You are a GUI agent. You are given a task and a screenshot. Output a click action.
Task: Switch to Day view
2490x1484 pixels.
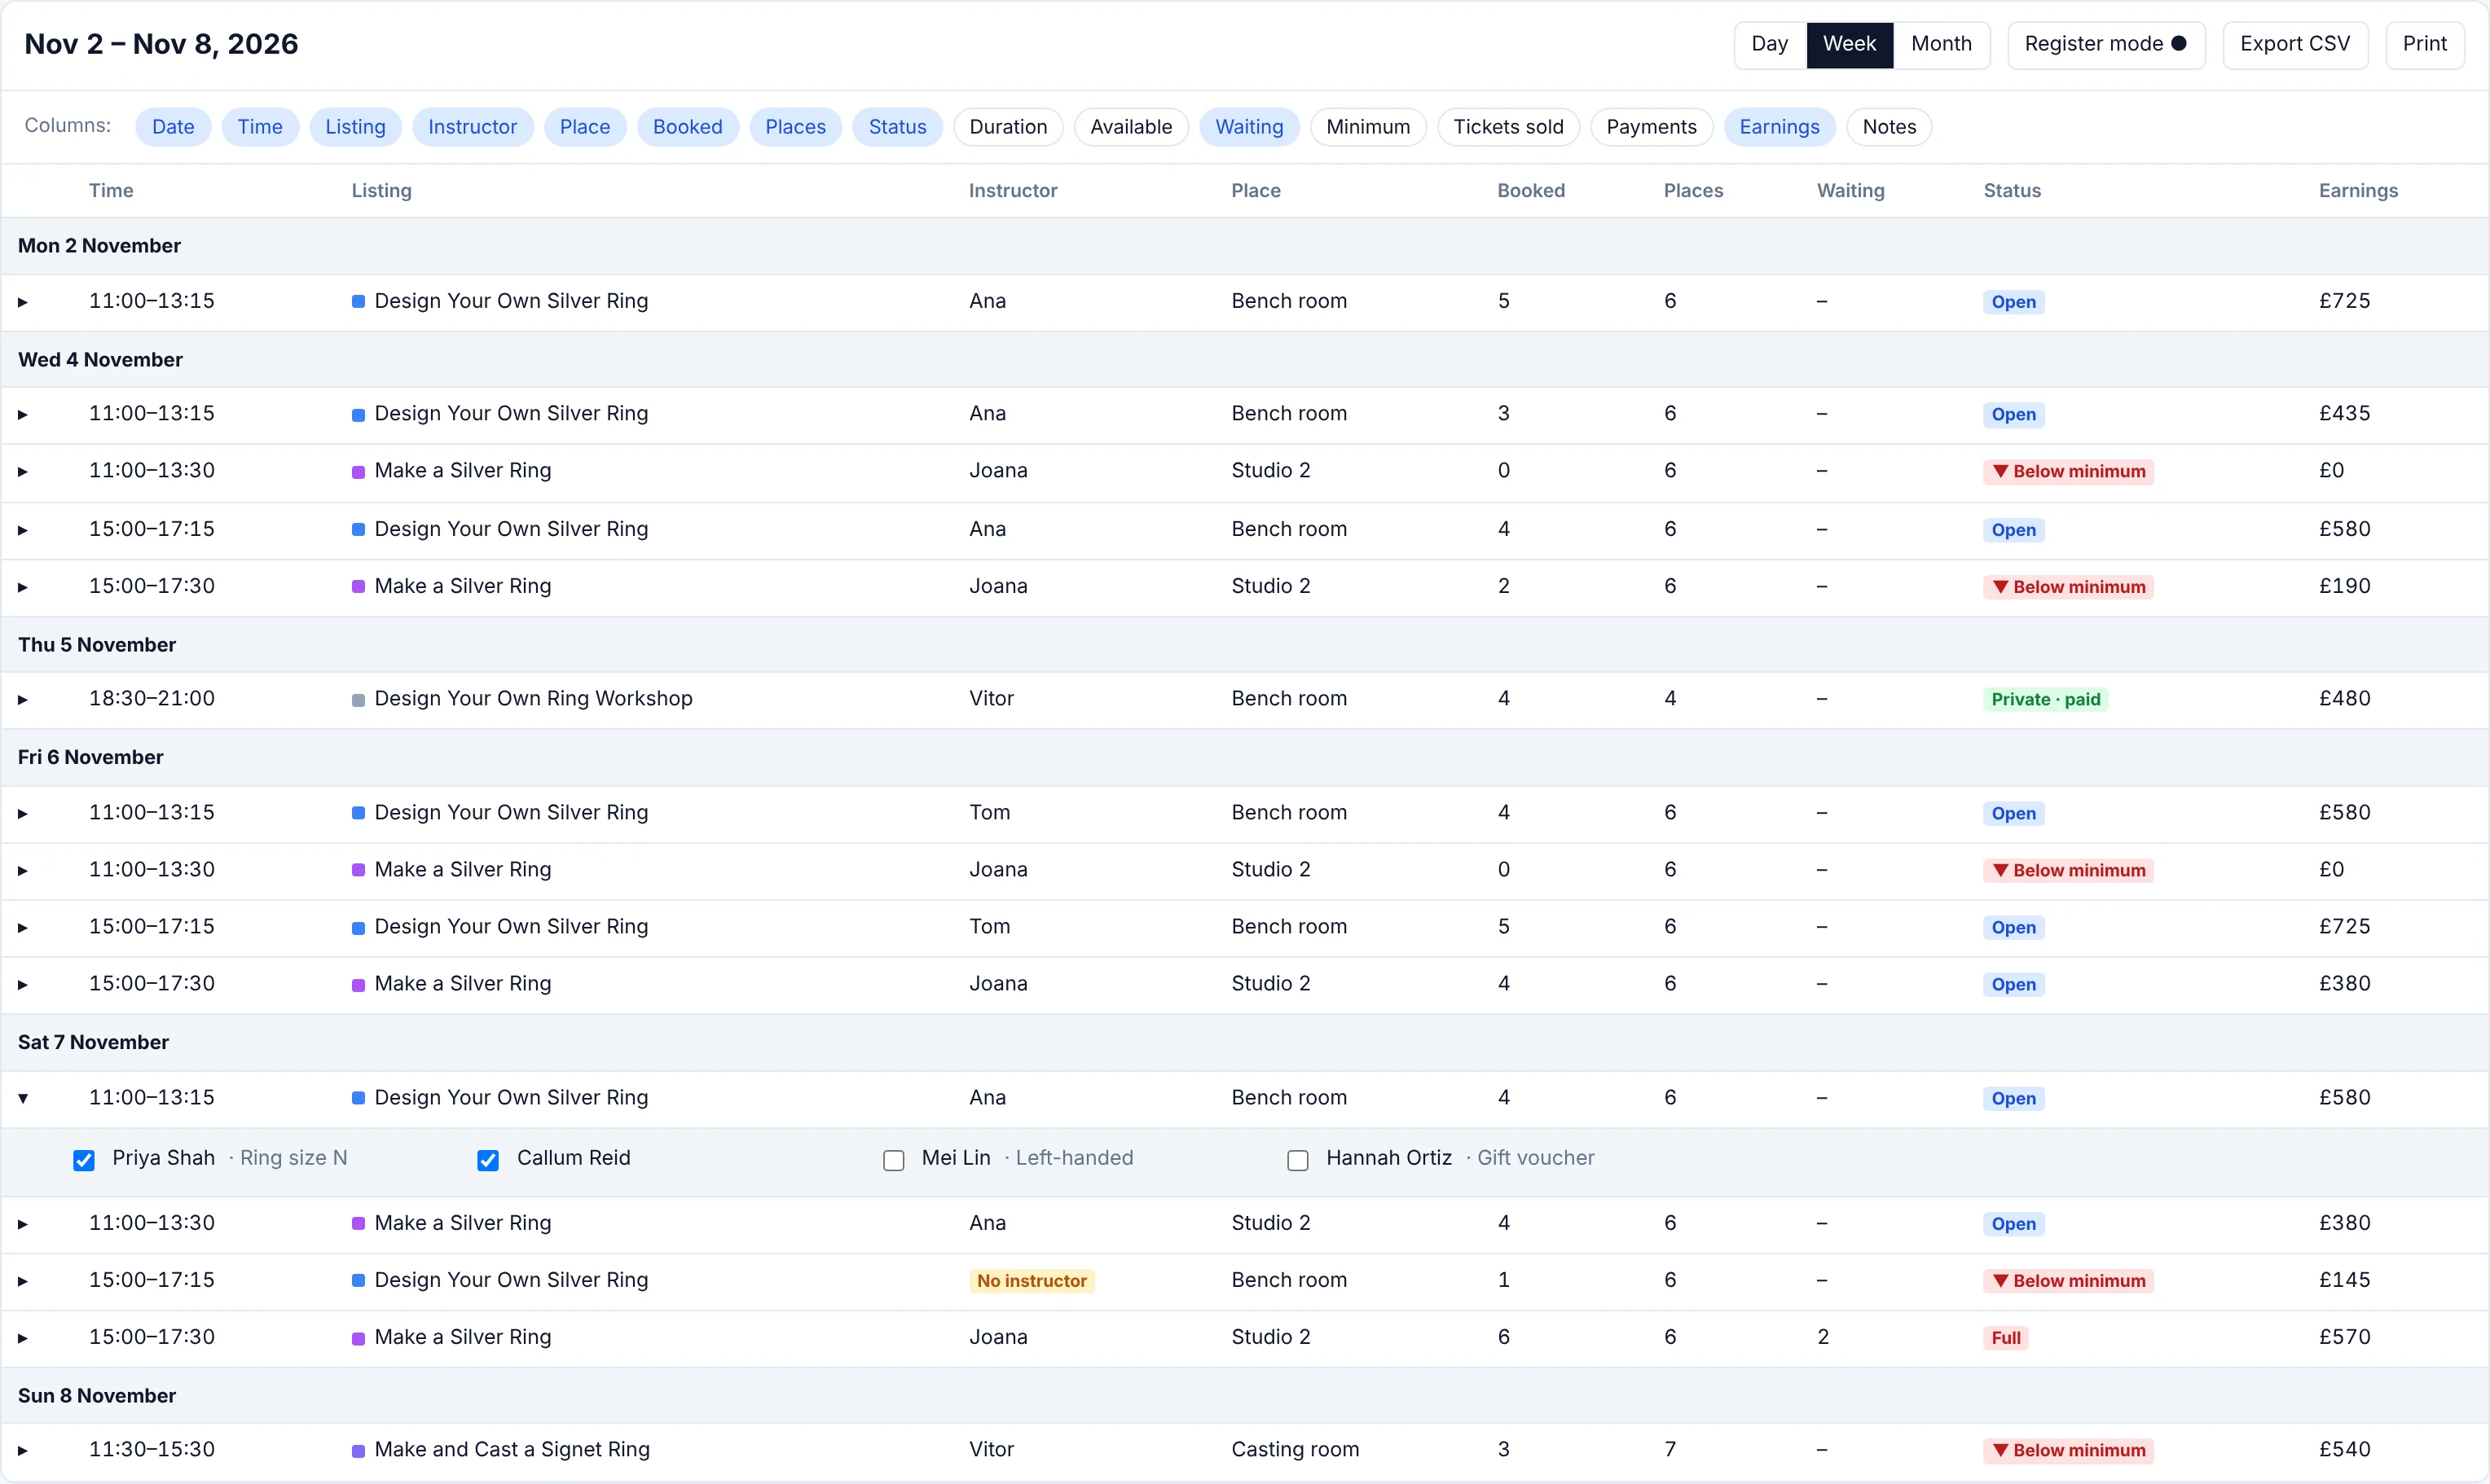click(x=1770, y=44)
